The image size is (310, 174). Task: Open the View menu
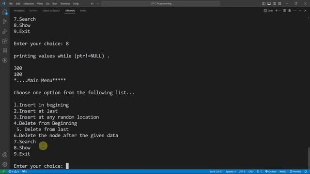pos(40,3)
